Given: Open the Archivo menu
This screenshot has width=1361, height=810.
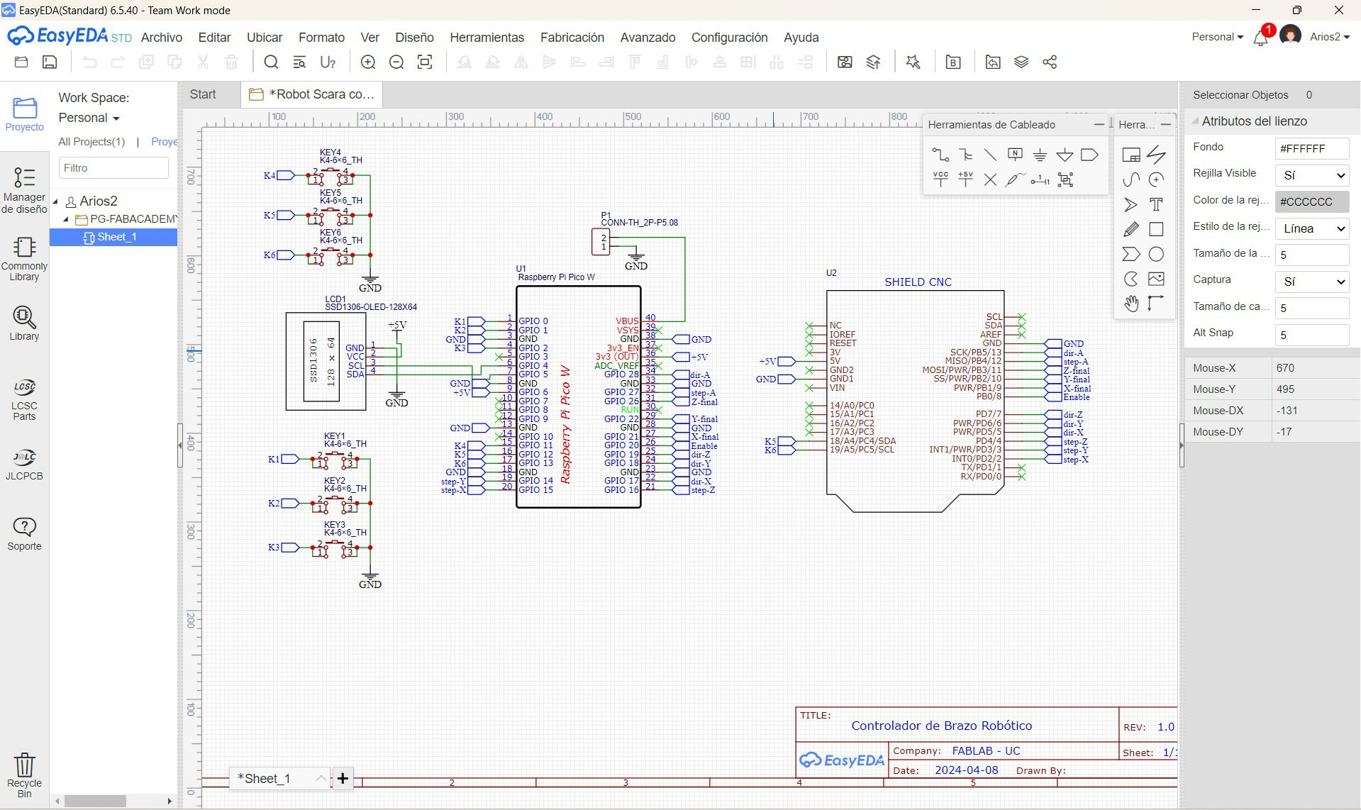Looking at the screenshot, I should [x=162, y=38].
